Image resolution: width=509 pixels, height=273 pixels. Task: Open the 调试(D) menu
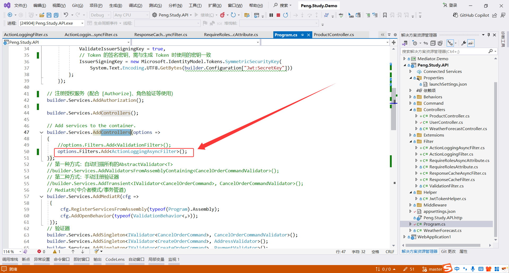click(x=135, y=6)
